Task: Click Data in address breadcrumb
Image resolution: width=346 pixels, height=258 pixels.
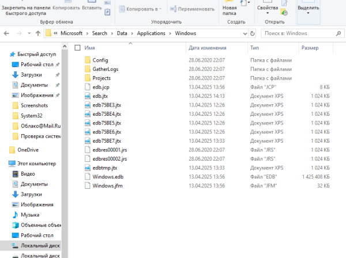Action: click(122, 33)
